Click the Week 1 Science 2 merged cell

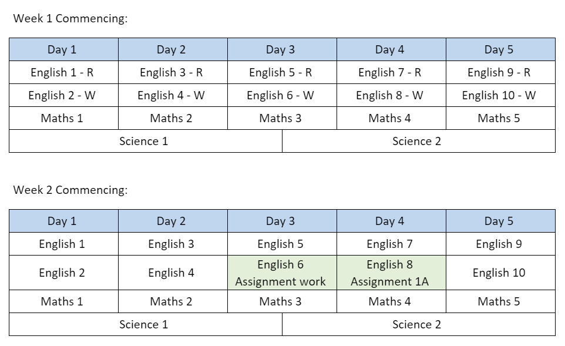pos(419,141)
